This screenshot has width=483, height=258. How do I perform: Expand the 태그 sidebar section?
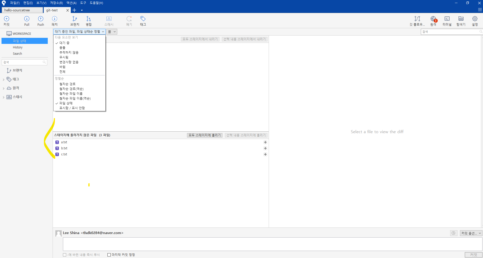(x=4, y=80)
